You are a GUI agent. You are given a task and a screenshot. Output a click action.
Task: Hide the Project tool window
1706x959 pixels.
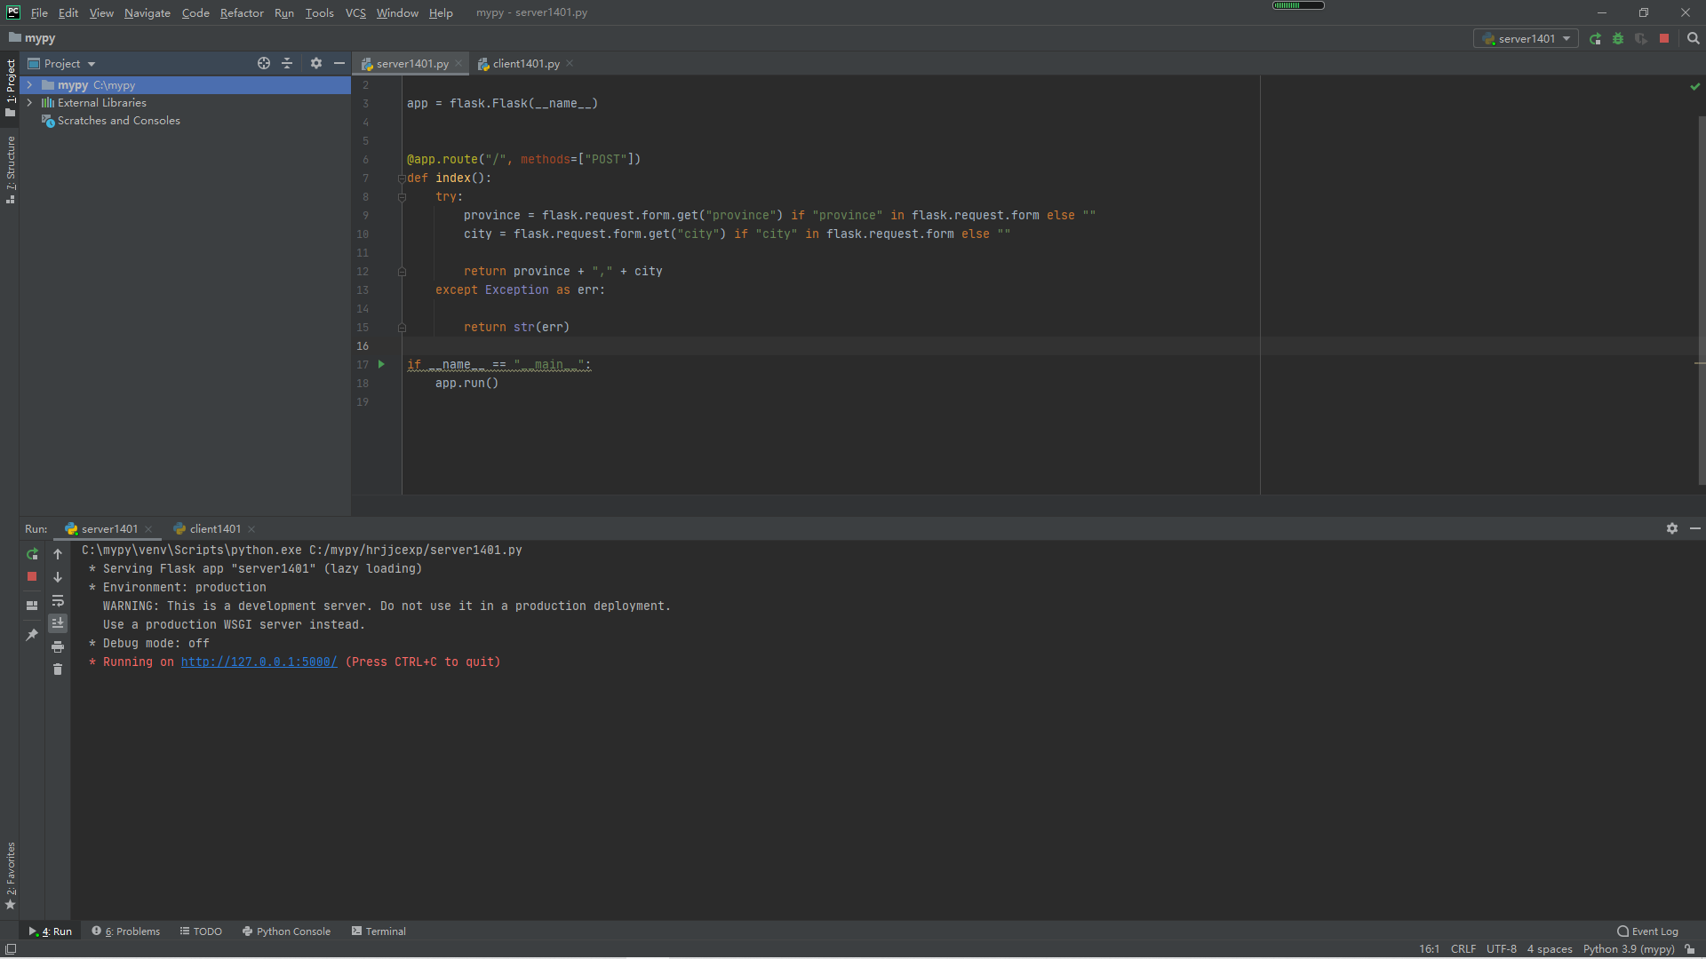[339, 63]
